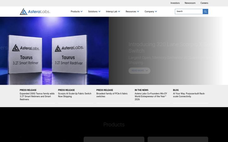The image size is (228, 142).
Task: Open the Careers link
Action: point(204,3)
